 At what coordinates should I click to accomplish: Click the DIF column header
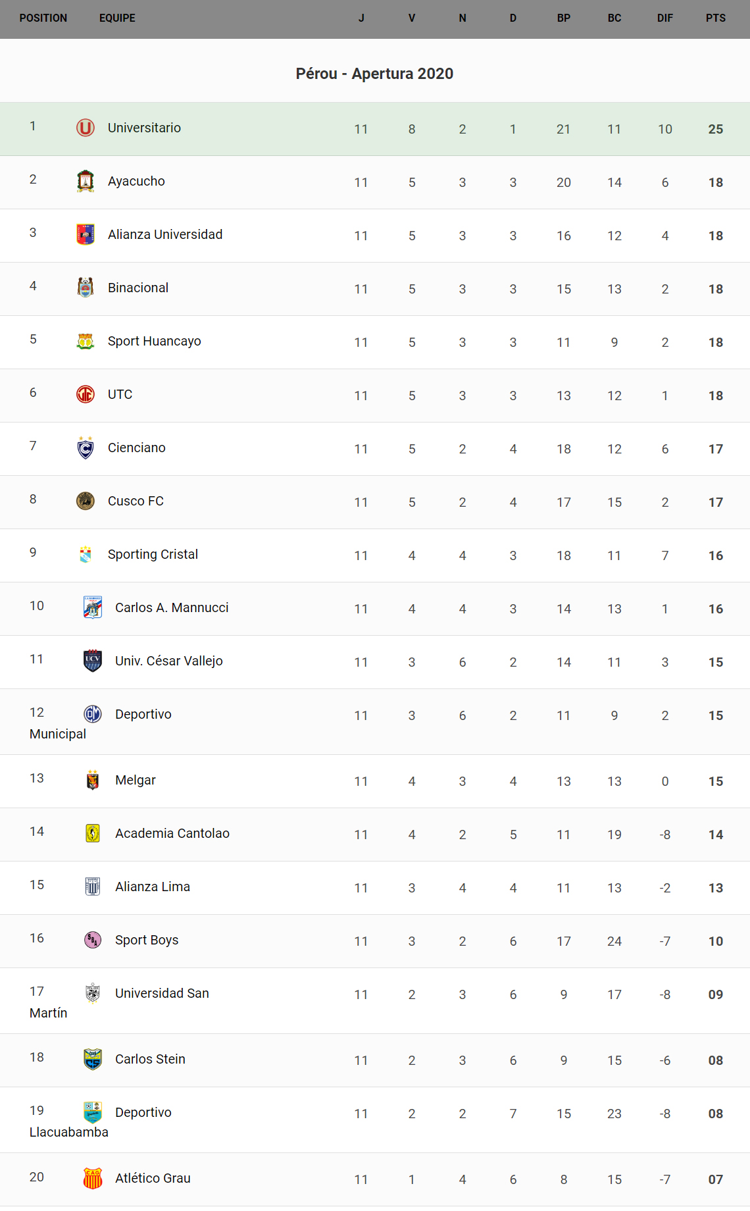tap(664, 18)
